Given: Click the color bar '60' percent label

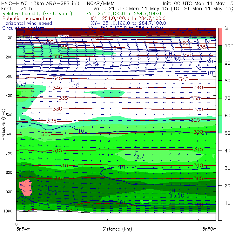Looking at the screenshot, I should coord(228,116).
